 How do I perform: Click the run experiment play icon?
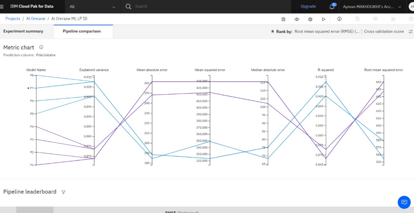click(324, 19)
